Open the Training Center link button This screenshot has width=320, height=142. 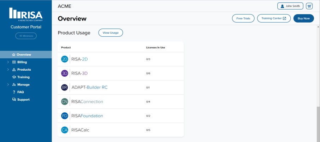point(274,18)
